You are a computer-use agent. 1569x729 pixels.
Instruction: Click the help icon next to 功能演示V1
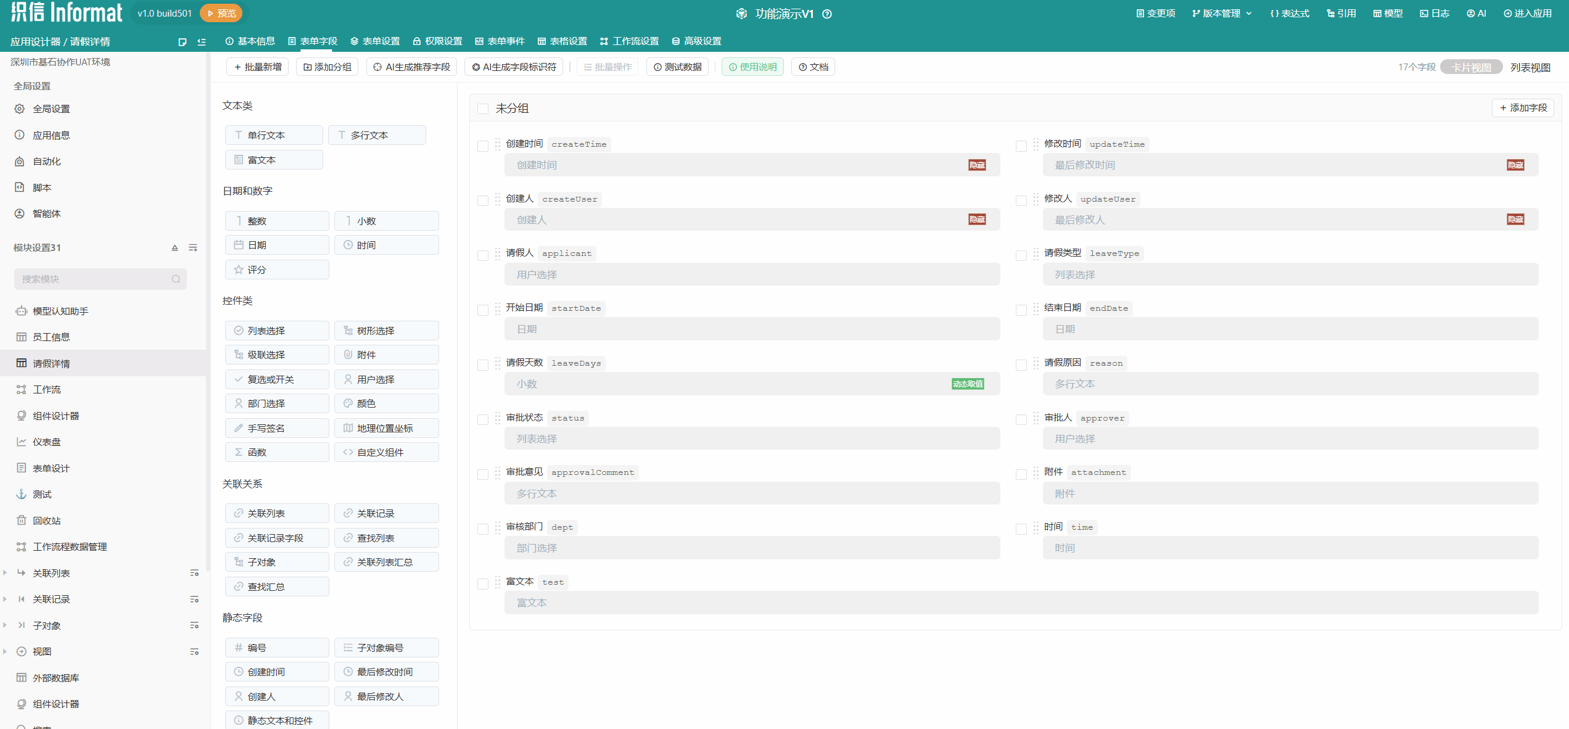coord(827,14)
